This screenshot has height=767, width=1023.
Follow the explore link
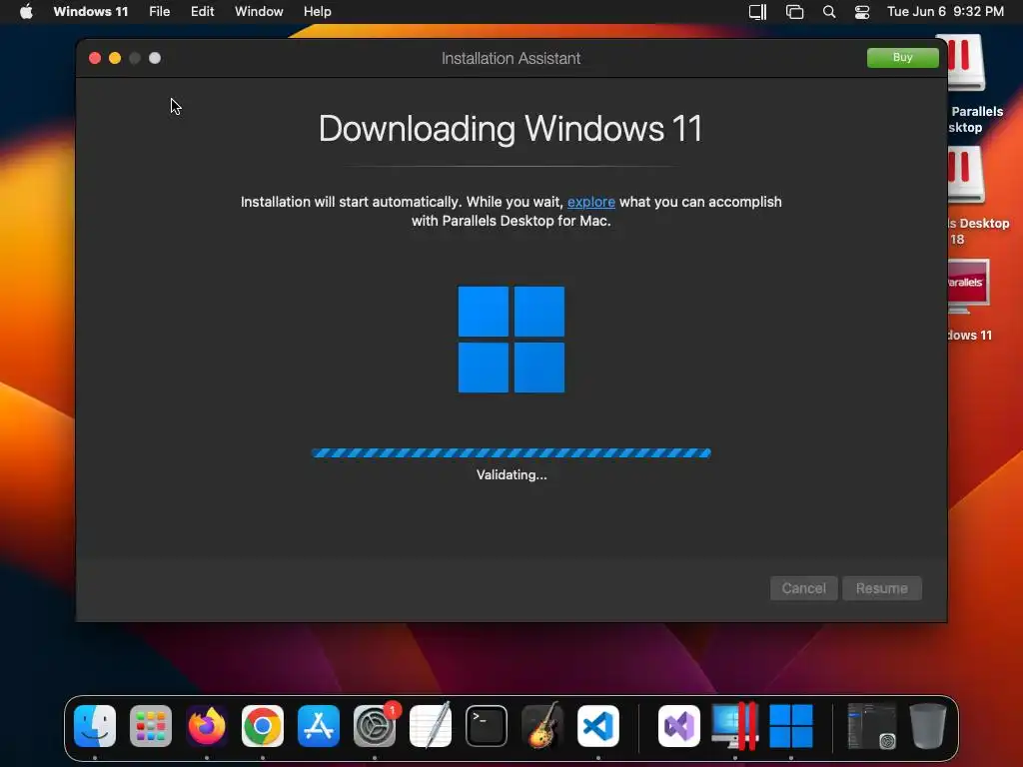591,202
